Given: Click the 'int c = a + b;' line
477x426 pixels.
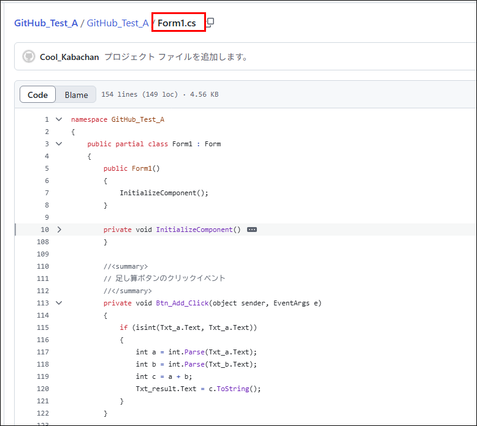Looking at the screenshot, I should point(164,376).
